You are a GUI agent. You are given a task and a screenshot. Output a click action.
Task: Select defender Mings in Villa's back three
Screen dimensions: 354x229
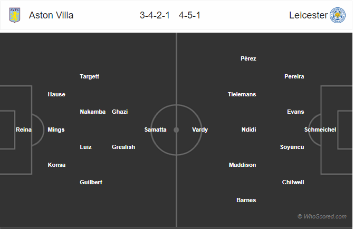[x=56, y=130]
